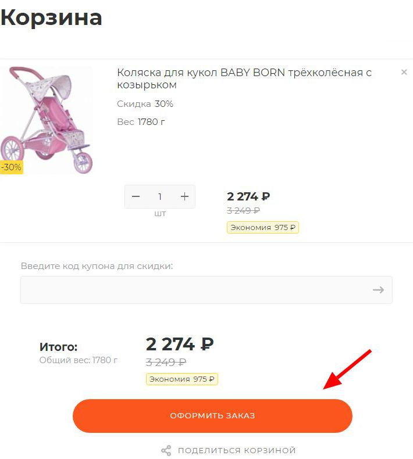
Task: Open the 'Коляска для кукол BABY BORN' product link
Action: [x=244, y=78]
